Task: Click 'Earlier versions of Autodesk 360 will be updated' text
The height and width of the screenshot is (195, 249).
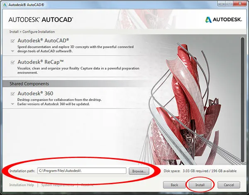Action: pos(54,104)
